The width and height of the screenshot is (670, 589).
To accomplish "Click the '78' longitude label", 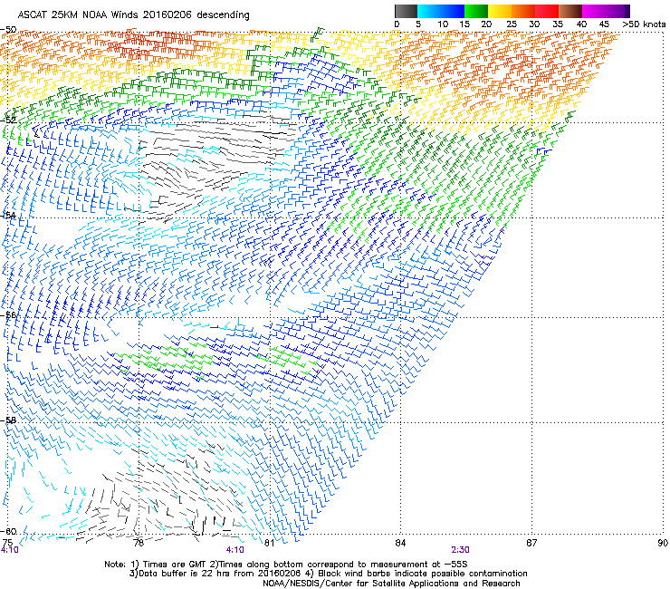I will coord(138,543).
